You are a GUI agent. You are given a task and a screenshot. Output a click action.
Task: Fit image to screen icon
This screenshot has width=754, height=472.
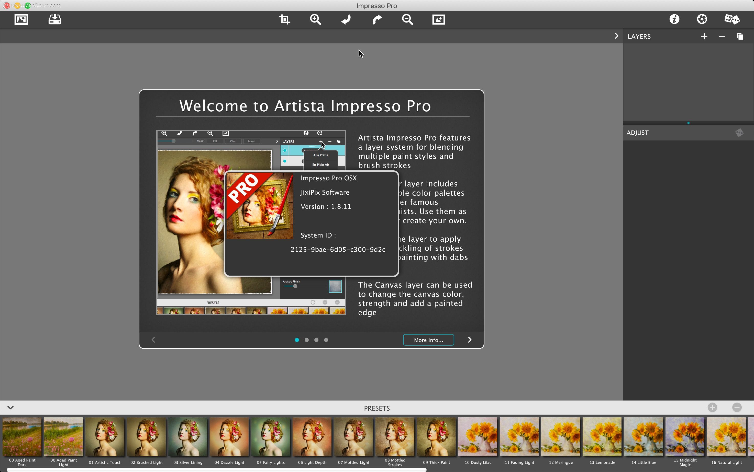pos(439,19)
